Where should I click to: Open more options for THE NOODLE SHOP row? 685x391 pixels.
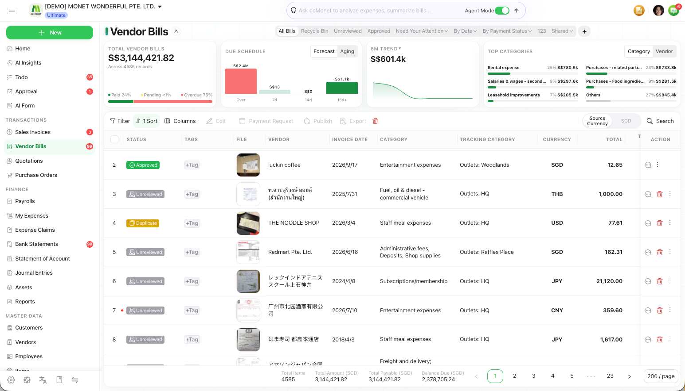(x=670, y=223)
